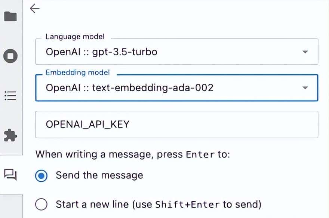Go back using the left arrow icon
329x218 pixels.
tap(35, 8)
